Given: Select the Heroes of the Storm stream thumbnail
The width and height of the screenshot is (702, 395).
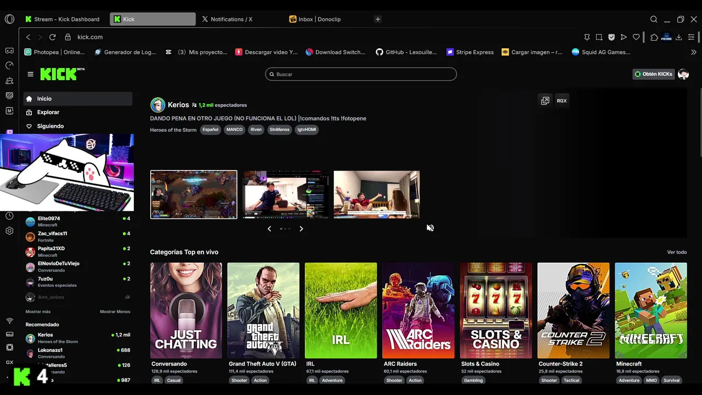Looking at the screenshot, I should 194,195.
